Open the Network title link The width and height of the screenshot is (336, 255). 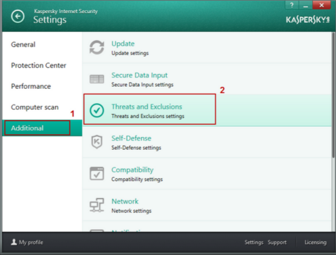125,201
